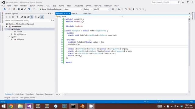Collapse the src folder node
Viewport: 195px width, 109px height.
[x=9, y=37]
